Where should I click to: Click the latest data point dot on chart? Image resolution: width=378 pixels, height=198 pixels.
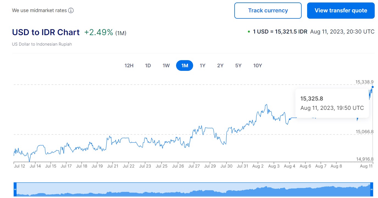point(373,87)
